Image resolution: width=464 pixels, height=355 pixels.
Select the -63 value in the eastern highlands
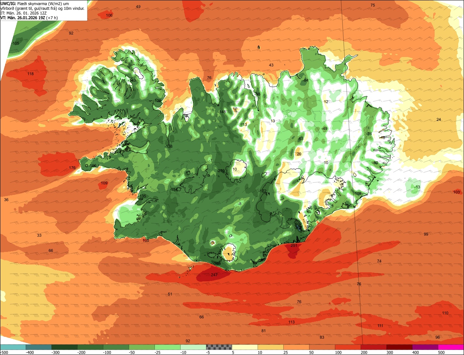click(300, 139)
